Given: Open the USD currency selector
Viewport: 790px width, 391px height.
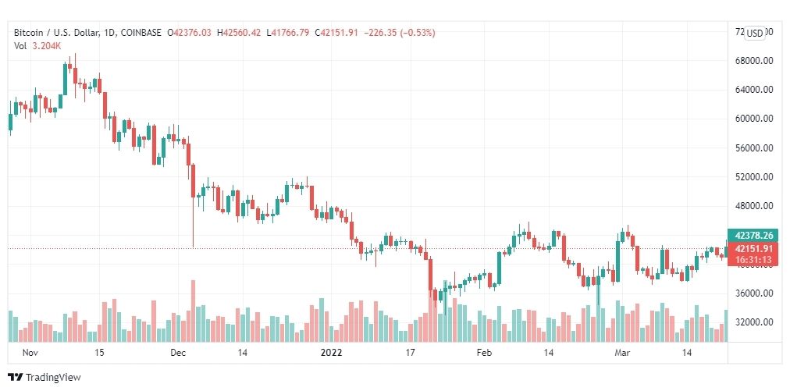Looking at the screenshot, I should [754, 33].
